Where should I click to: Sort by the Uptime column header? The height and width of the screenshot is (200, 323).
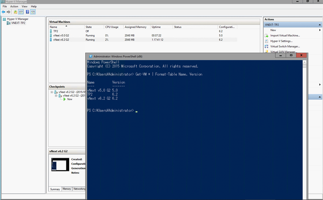coord(162,27)
